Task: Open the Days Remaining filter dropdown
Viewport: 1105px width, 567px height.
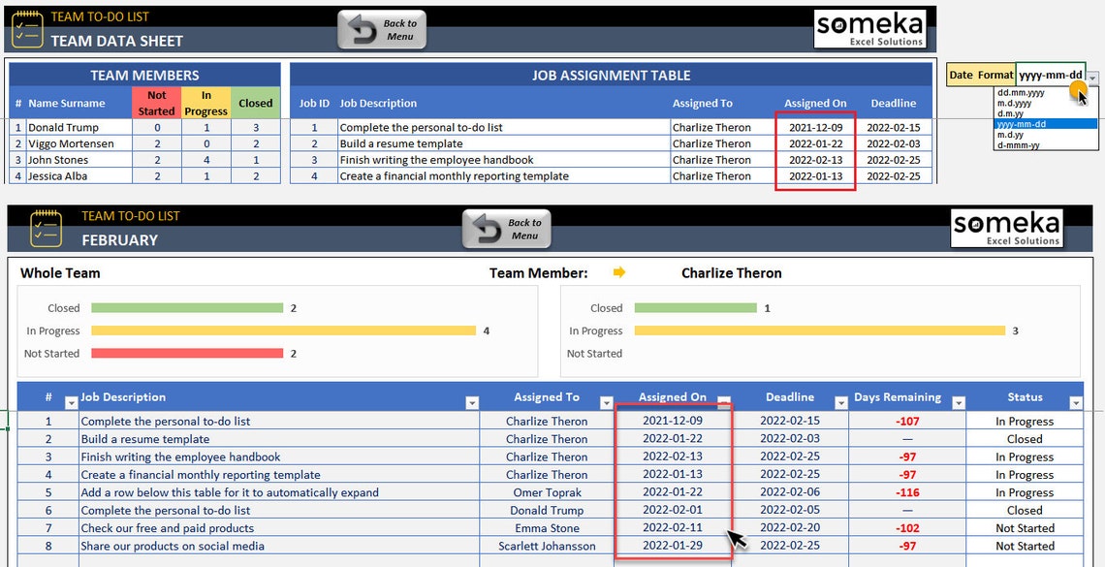Action: (959, 401)
